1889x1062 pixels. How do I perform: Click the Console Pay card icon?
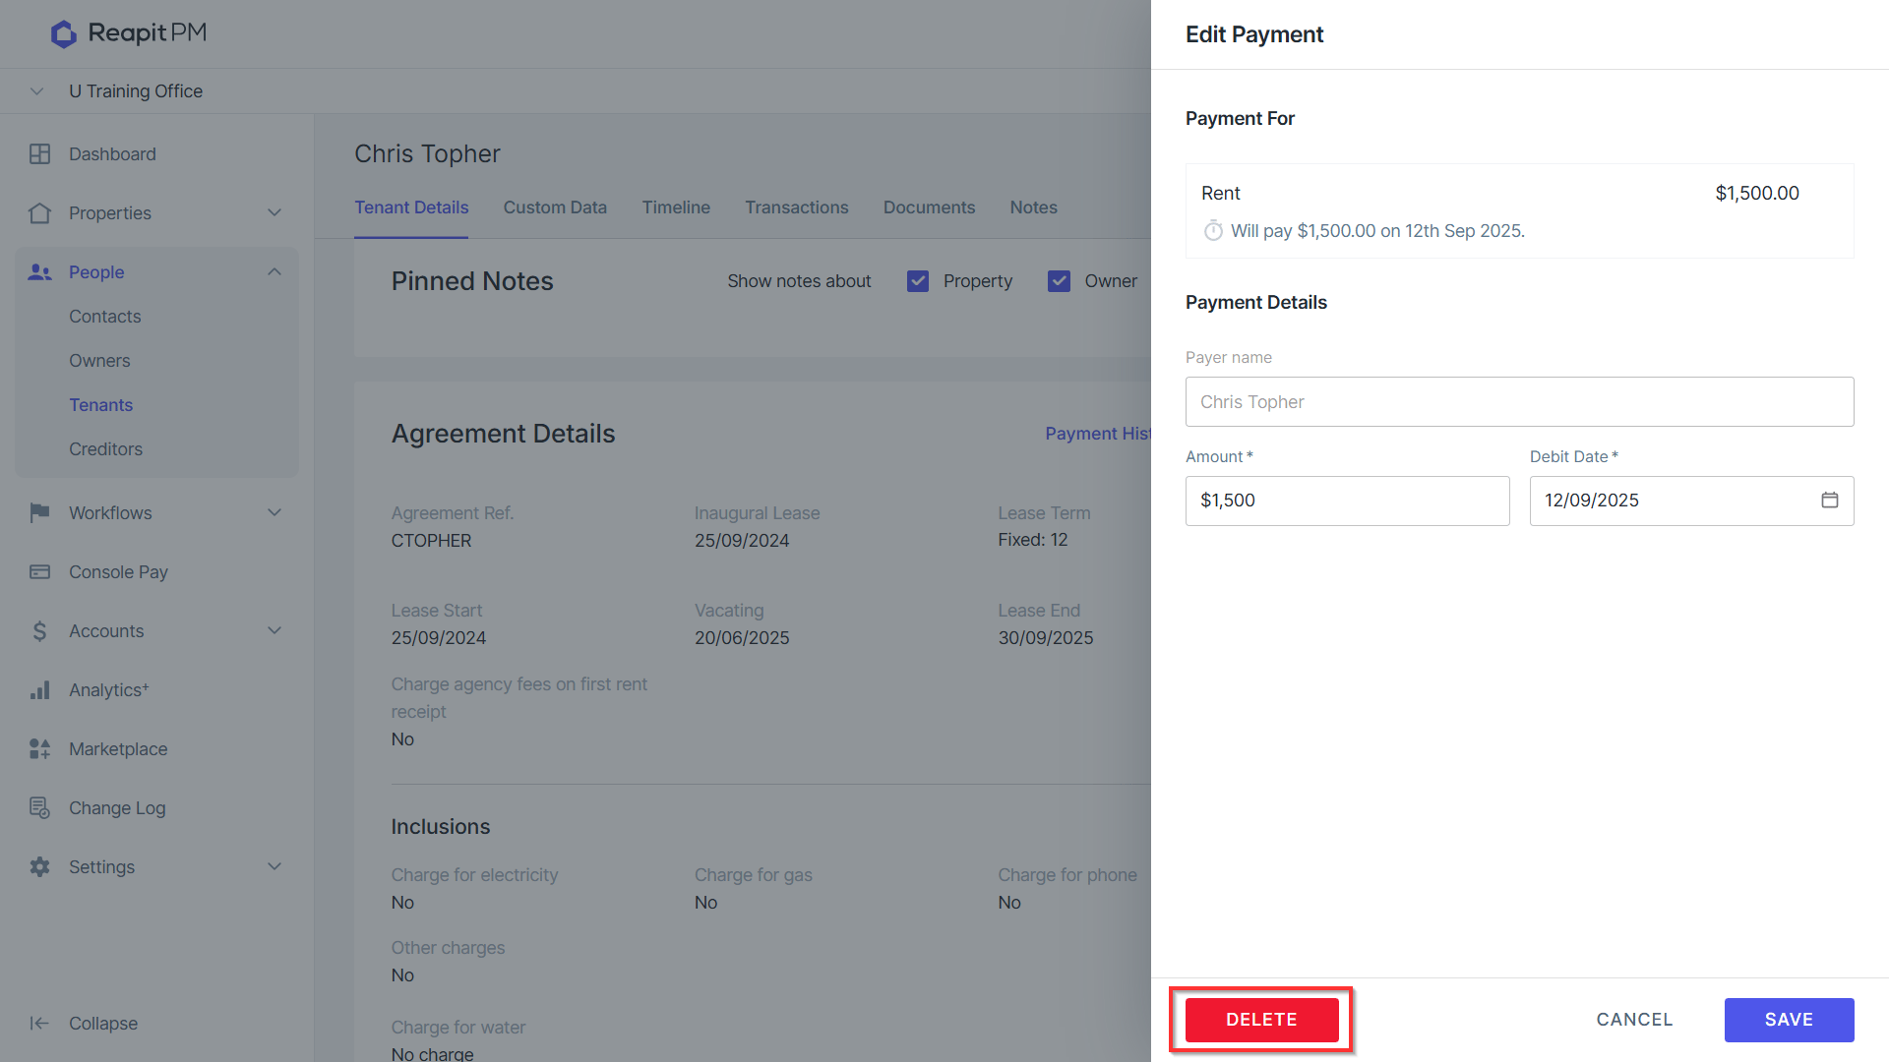tap(40, 572)
